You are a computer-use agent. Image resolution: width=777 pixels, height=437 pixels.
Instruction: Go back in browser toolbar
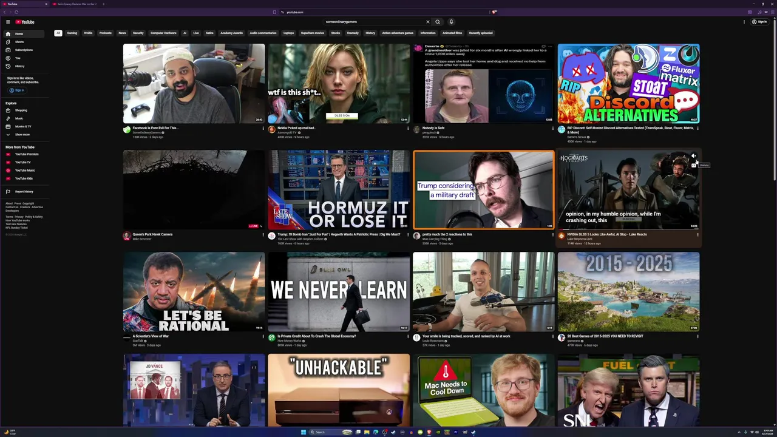tap(4, 12)
